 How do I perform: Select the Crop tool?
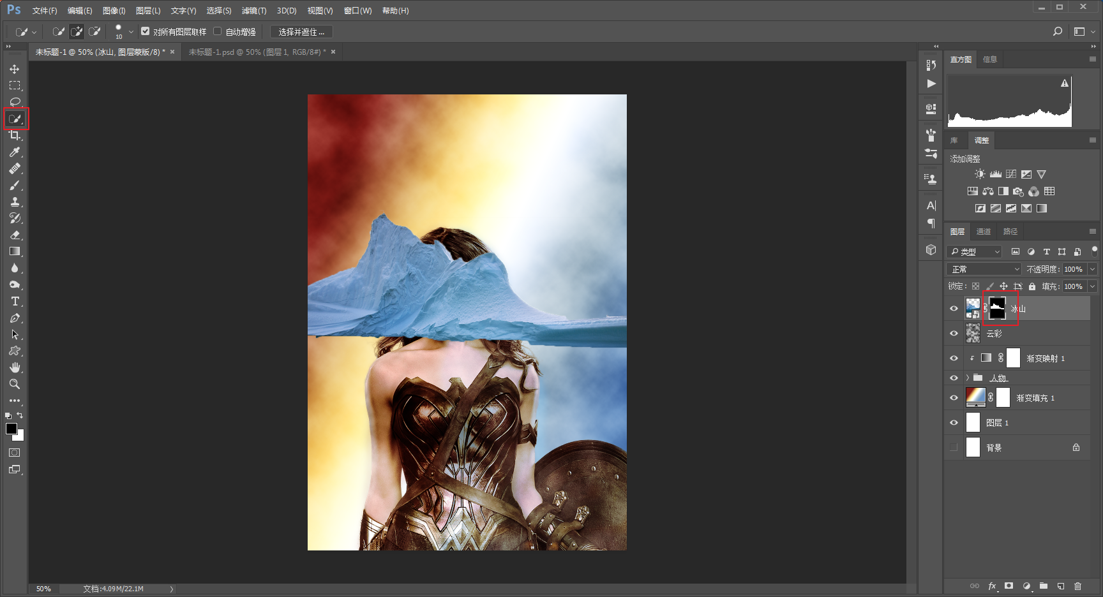click(15, 135)
